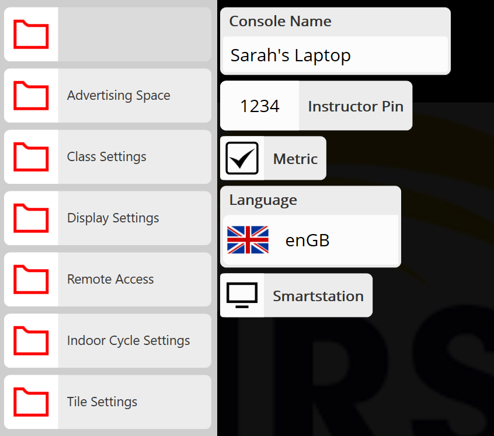Viewport: 494px width, 436px height.
Task: Click the Smartstation monitor icon
Action: tap(241, 295)
